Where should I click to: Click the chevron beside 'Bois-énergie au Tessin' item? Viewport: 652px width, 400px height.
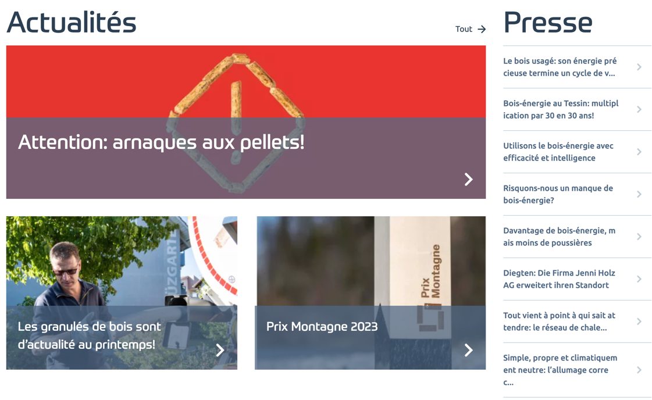639,109
